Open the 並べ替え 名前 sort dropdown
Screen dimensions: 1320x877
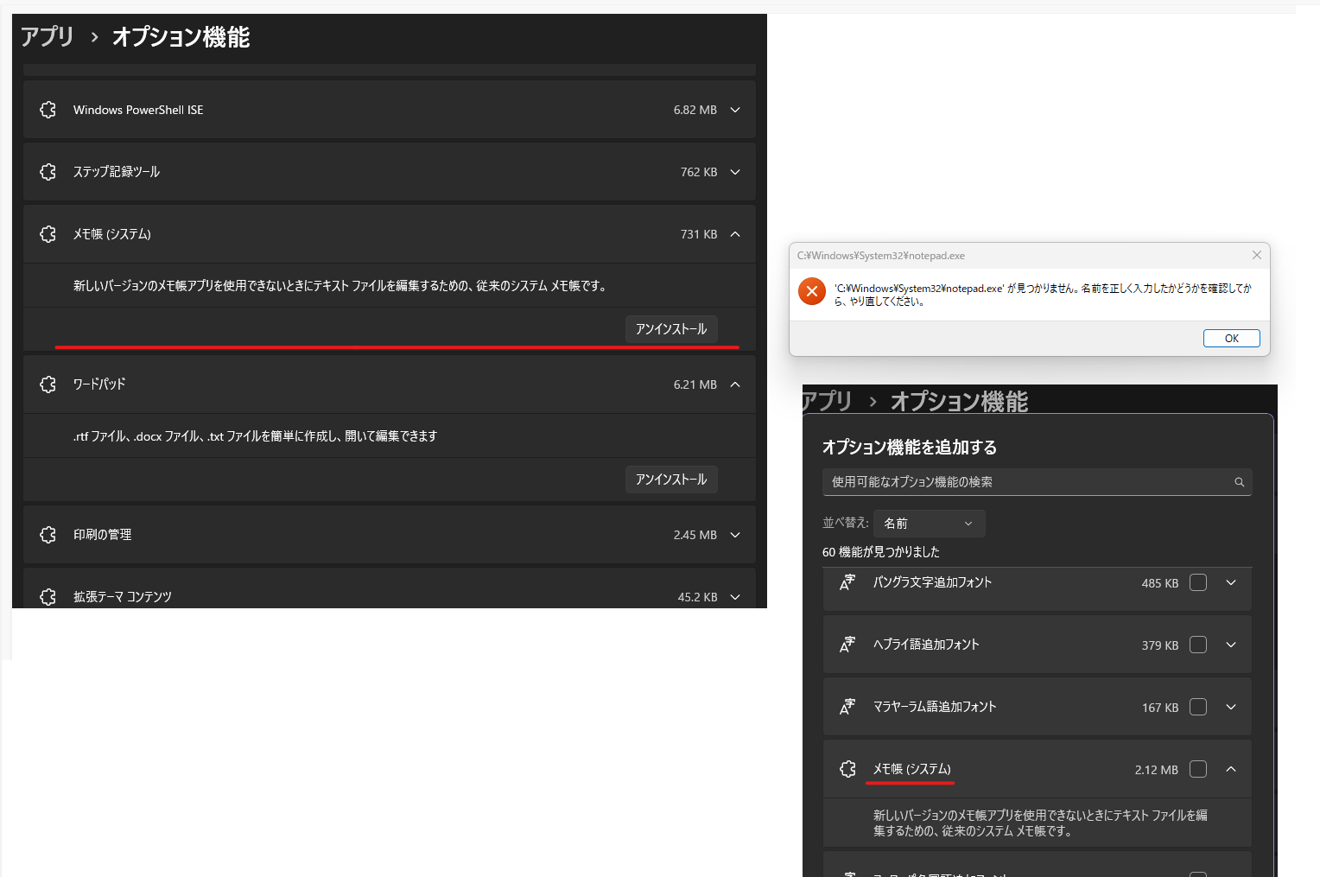930,524
